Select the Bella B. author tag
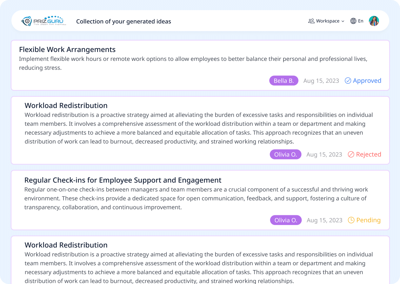The image size is (400, 284). point(284,81)
